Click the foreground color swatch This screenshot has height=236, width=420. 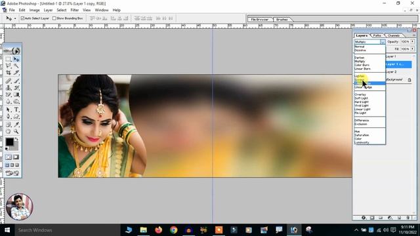pyautogui.click(x=9, y=142)
